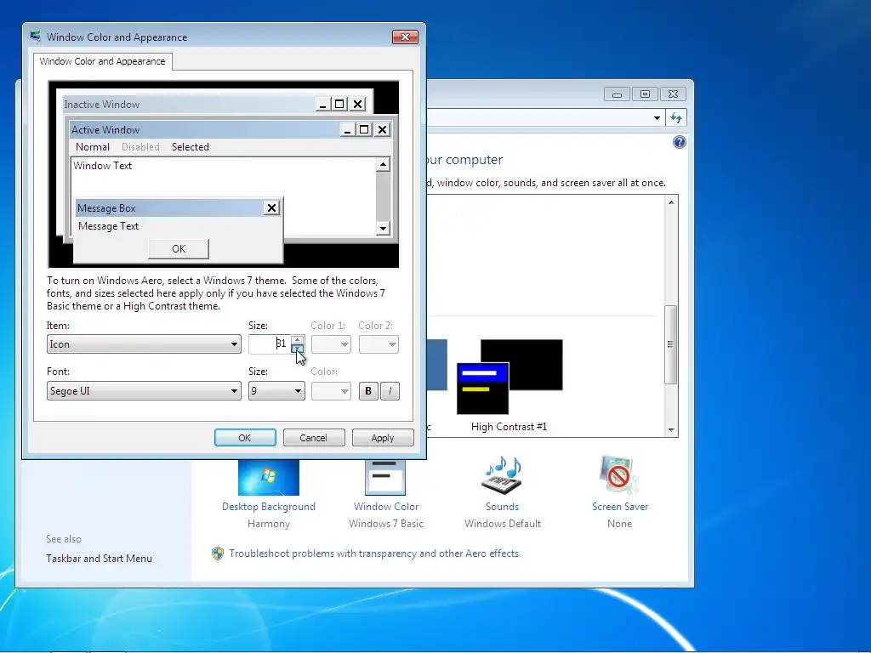Open Taskbar and Start Menu link

click(x=99, y=558)
